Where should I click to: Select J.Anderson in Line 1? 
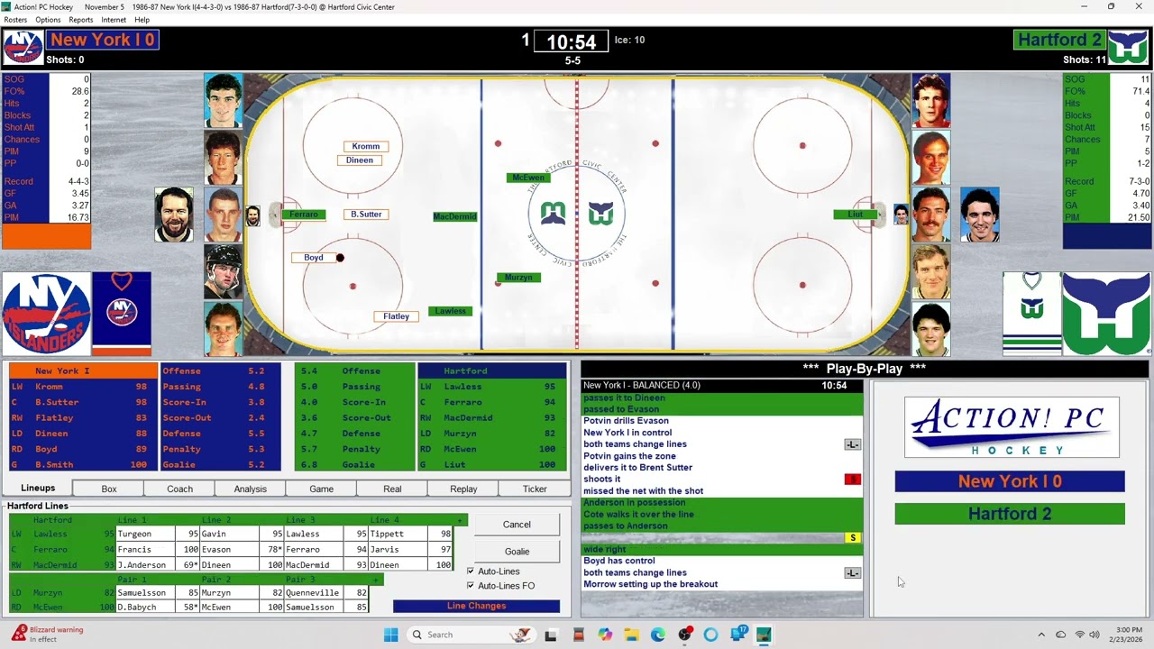(x=146, y=565)
